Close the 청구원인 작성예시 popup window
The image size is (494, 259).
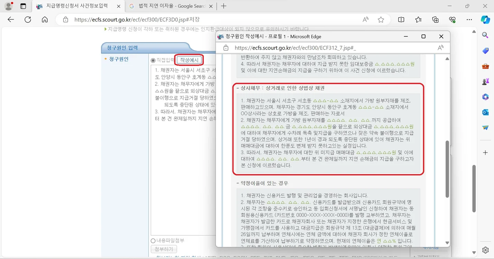[x=441, y=37]
